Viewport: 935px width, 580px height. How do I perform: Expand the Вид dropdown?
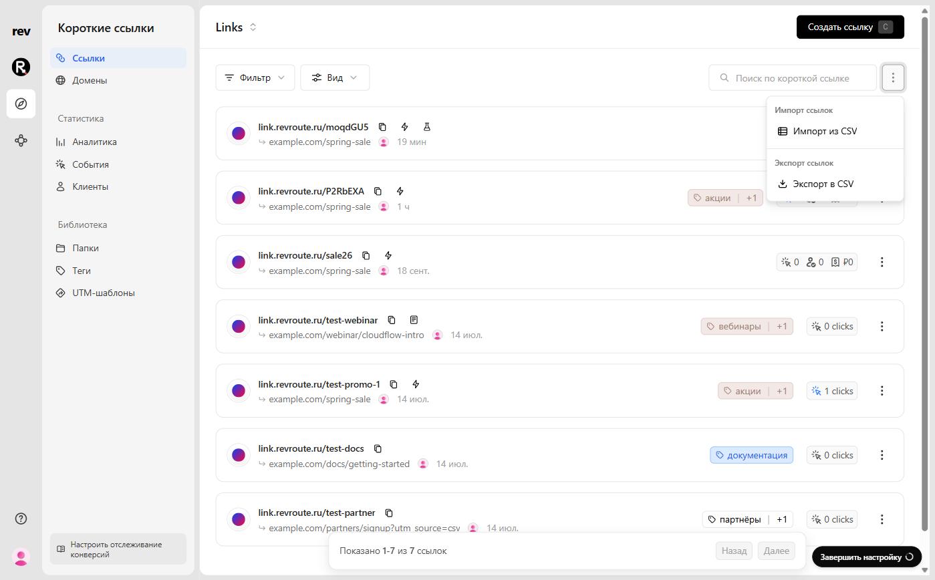click(x=335, y=78)
